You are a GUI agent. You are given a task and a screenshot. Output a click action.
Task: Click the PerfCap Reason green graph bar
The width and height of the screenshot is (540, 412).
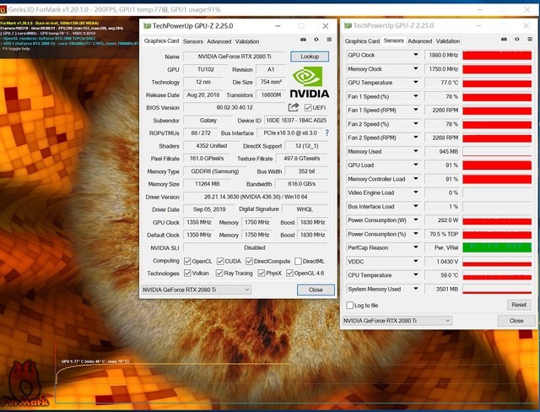click(x=497, y=247)
